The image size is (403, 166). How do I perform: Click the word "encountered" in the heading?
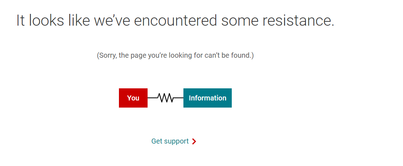pyautogui.click(x=175, y=20)
